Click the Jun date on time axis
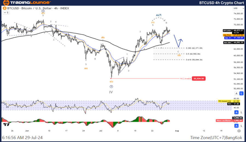This screenshot has width=246, height=142. coord(27,131)
